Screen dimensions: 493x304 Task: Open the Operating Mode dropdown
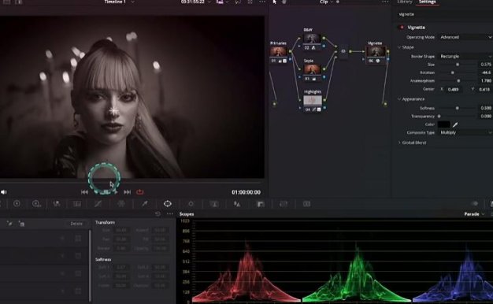click(x=465, y=37)
